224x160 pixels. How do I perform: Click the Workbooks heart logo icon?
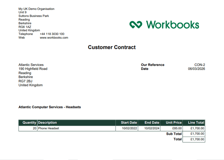[136, 25]
